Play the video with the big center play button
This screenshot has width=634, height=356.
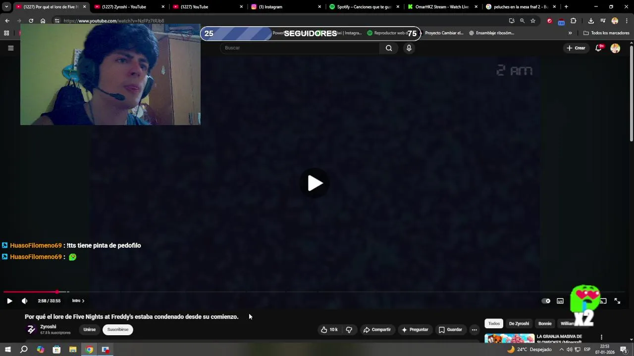pos(315,183)
